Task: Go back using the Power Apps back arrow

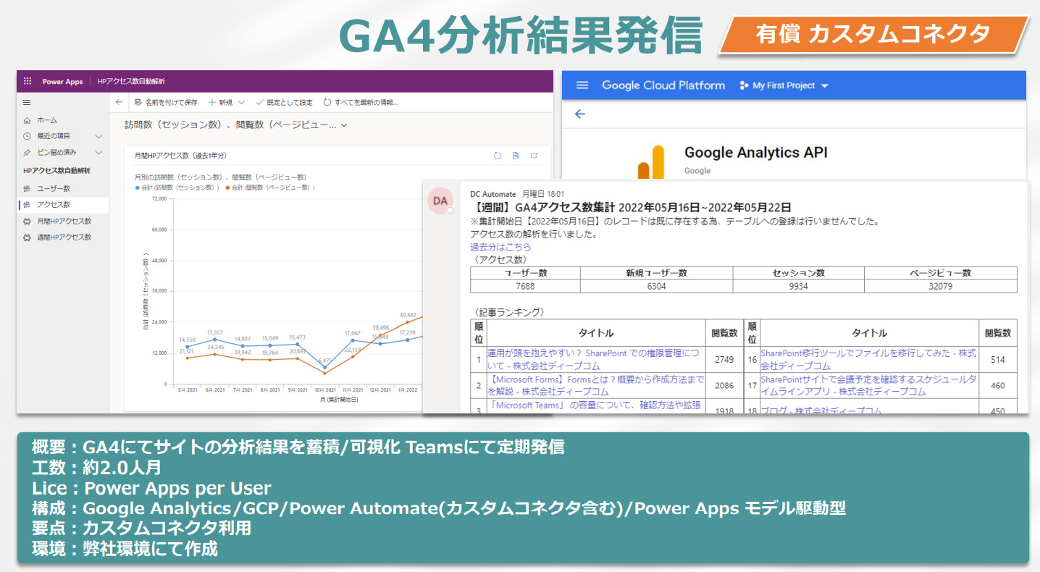Action: 119,103
